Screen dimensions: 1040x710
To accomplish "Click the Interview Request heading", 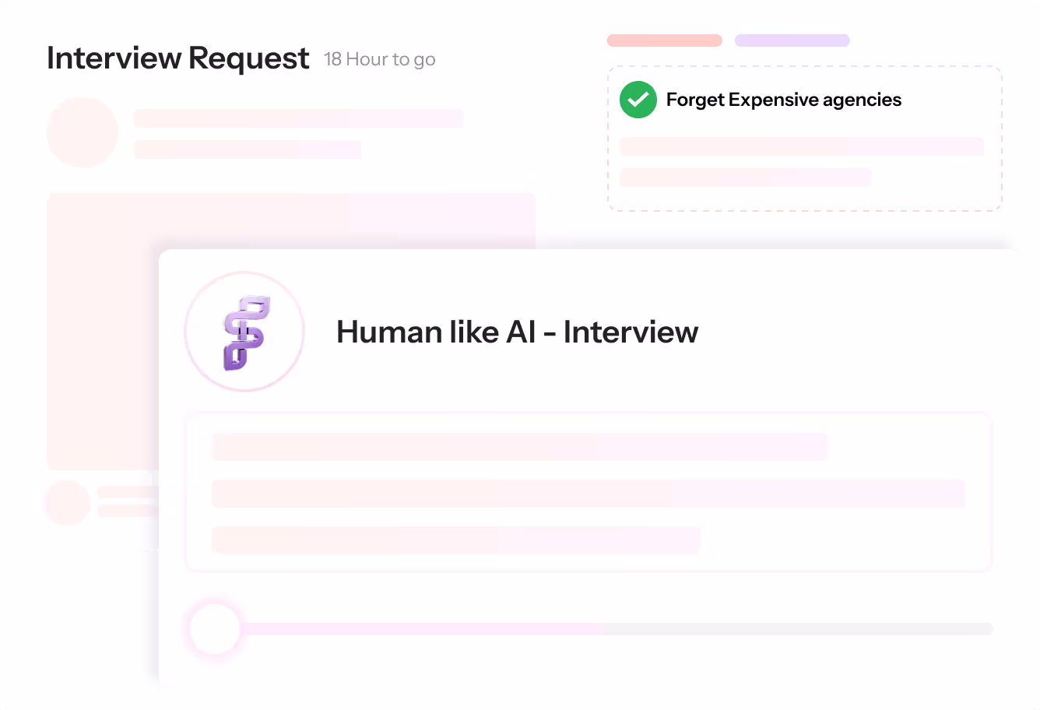I will [x=178, y=58].
